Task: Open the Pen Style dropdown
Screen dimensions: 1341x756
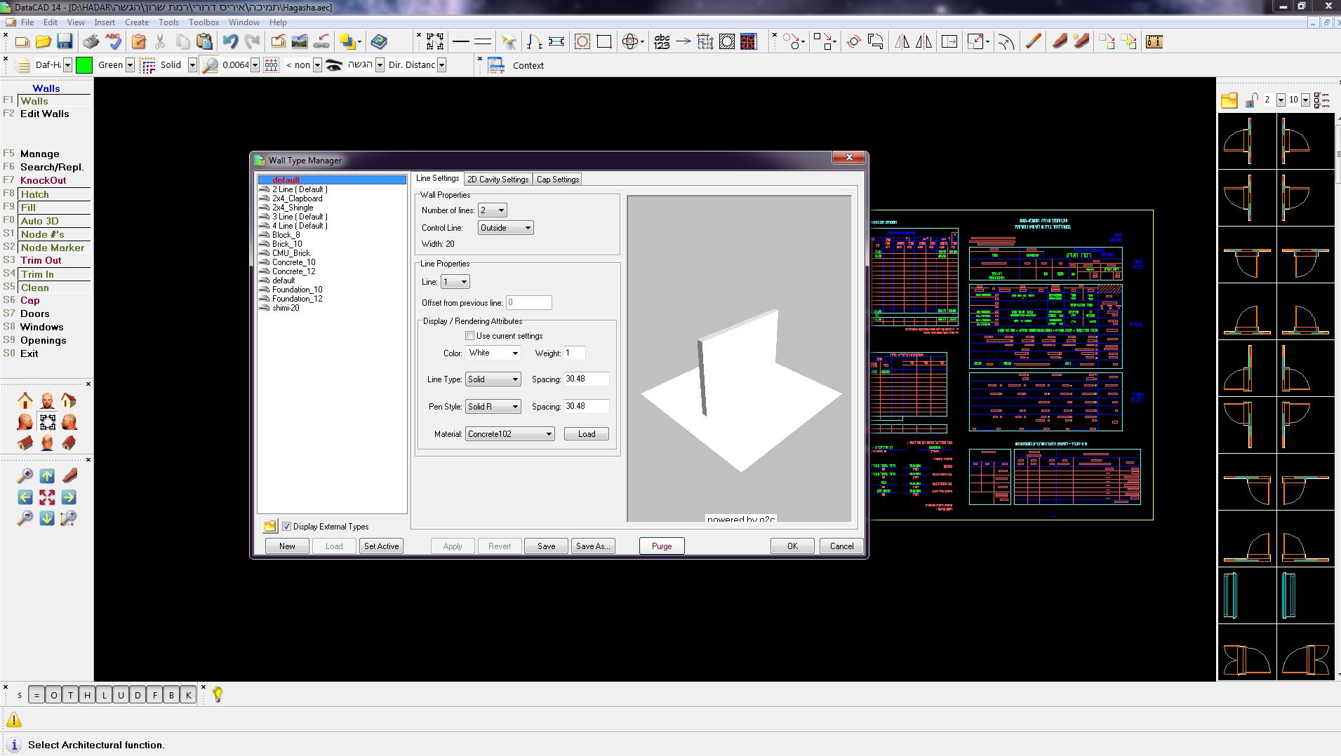Action: coord(493,407)
